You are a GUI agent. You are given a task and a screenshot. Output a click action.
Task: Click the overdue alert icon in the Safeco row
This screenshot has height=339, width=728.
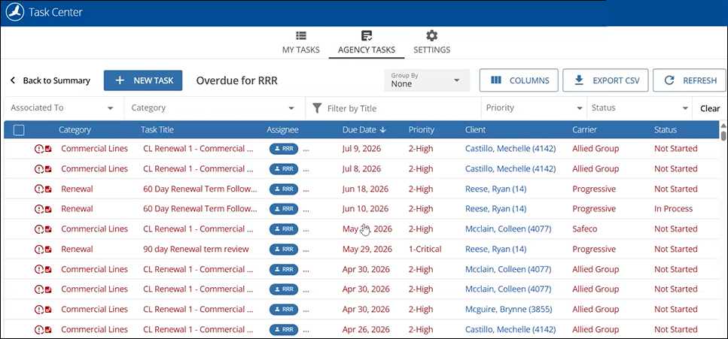coord(39,229)
